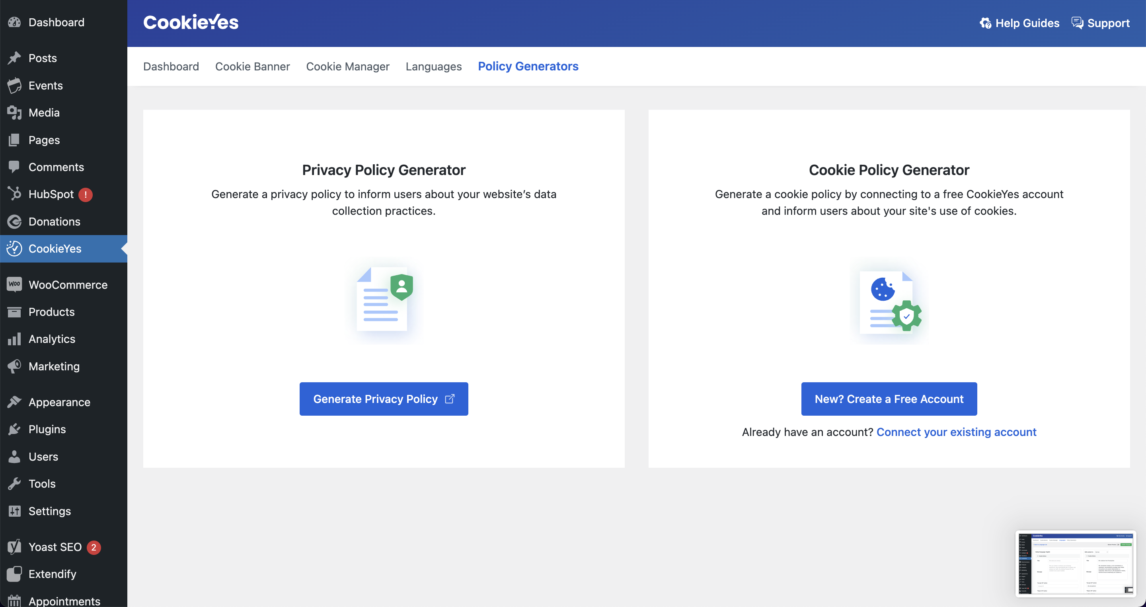This screenshot has width=1146, height=607.
Task: Click the HubSpot sprocket icon
Action: [x=14, y=194]
